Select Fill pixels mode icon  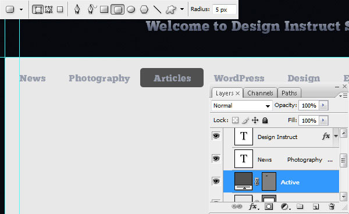60,9
